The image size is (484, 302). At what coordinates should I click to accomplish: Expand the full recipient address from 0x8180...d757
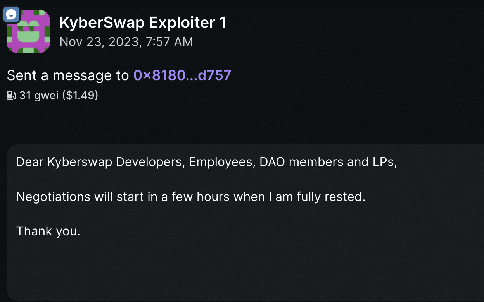(182, 75)
